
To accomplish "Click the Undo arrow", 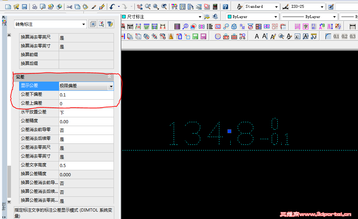I will click(x=112, y=7).
